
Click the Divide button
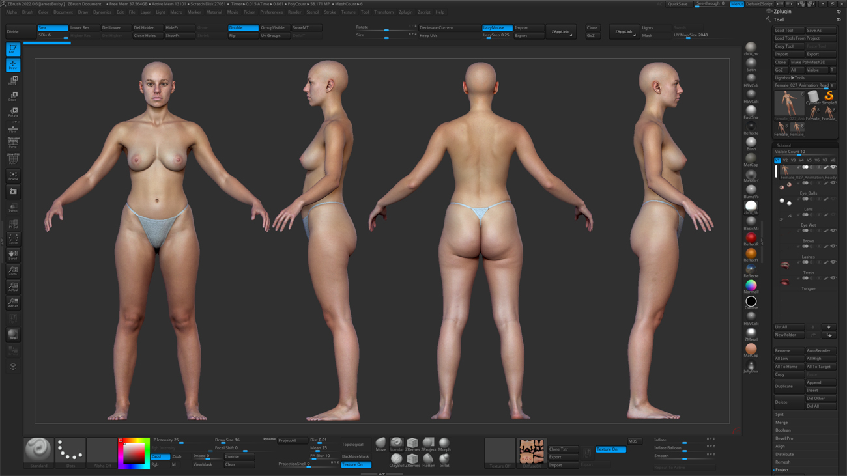coord(20,31)
